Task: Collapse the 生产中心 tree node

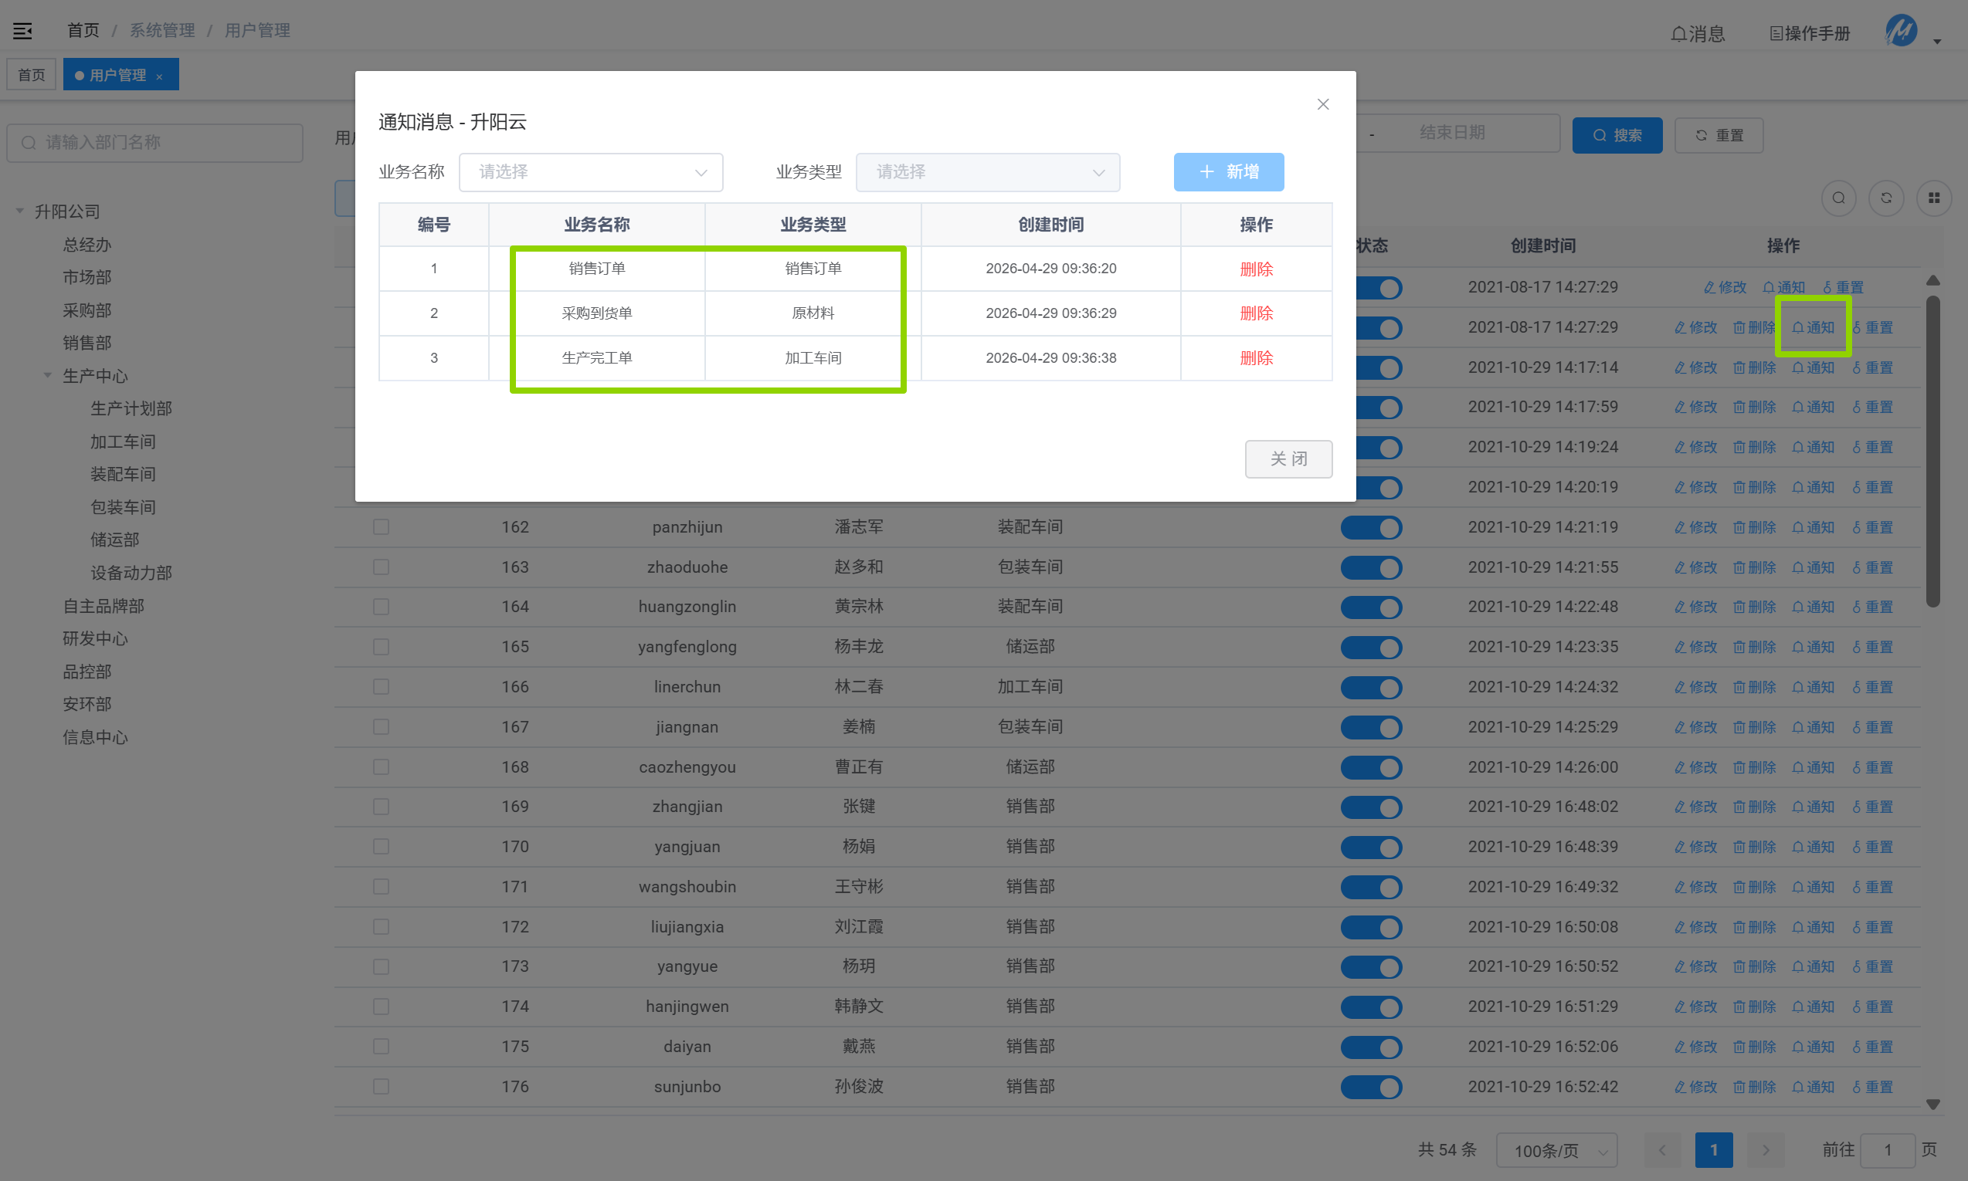Action: (x=48, y=375)
